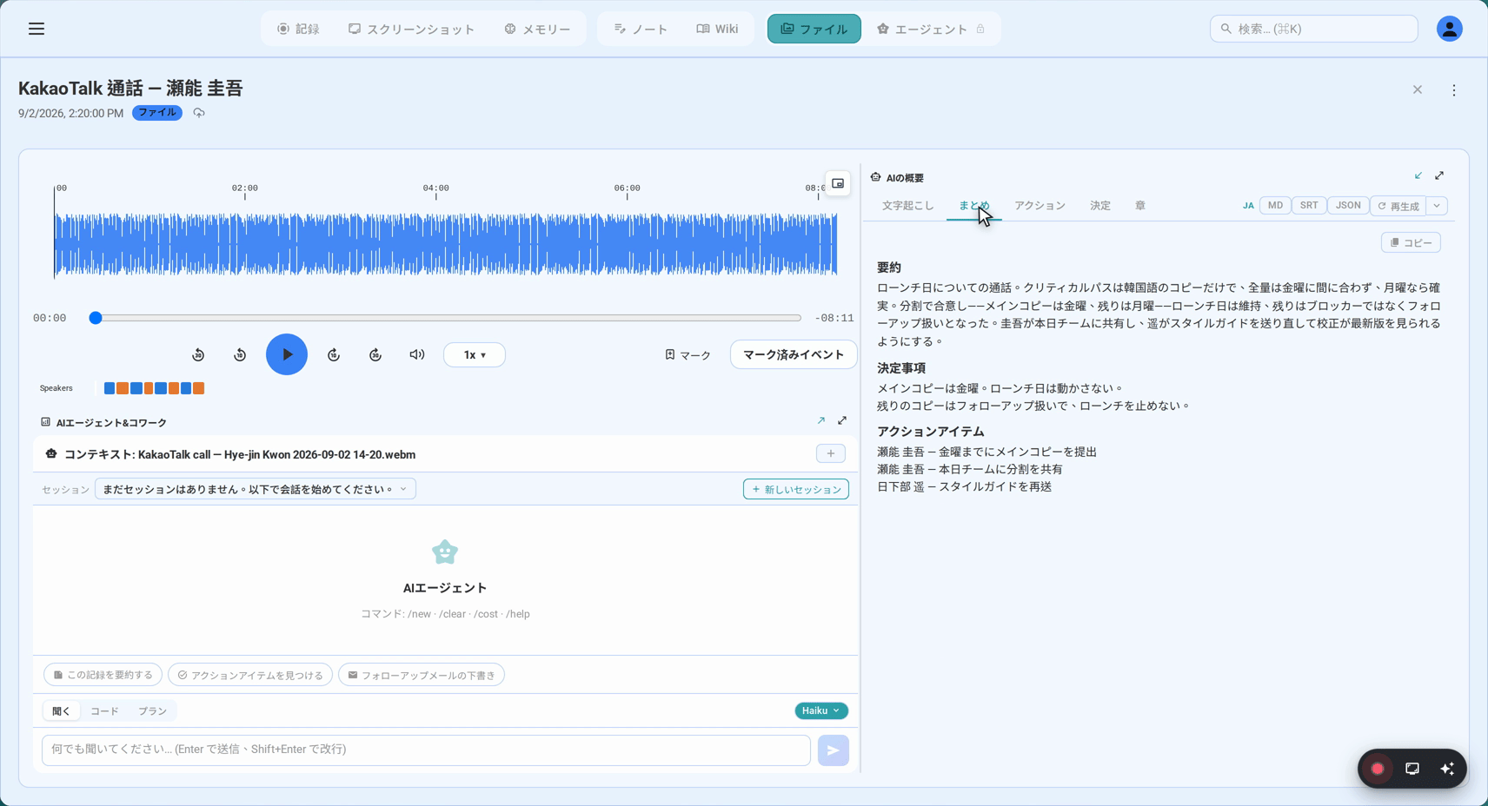Select プラン mode

pyautogui.click(x=152, y=710)
